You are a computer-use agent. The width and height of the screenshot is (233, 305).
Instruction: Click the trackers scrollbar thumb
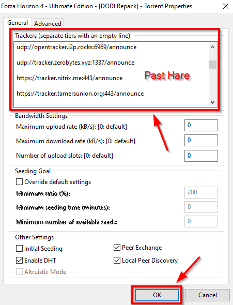point(212,65)
